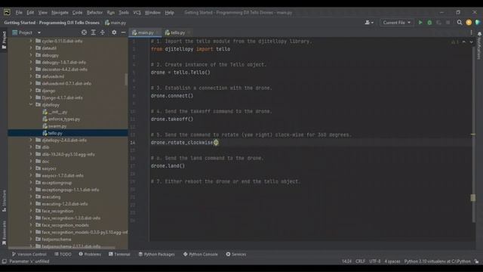Viewport: 483px width, 272px height.
Task: Hide the Project tool window
Action: tap(123, 32)
